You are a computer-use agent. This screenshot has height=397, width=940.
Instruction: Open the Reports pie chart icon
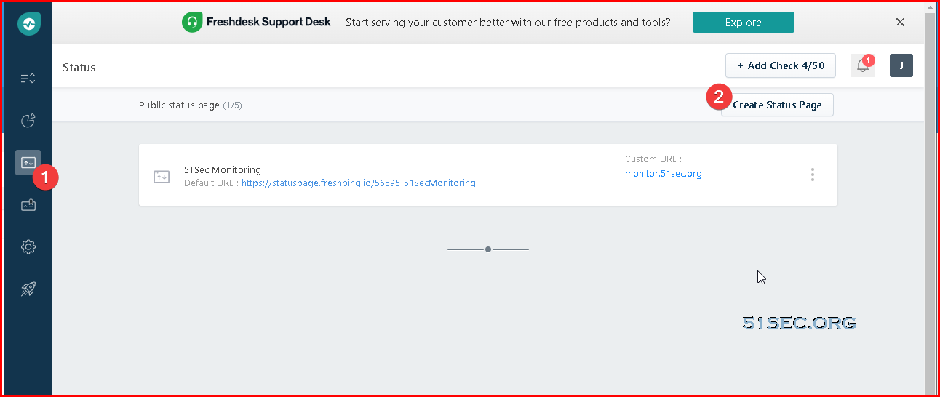28,121
